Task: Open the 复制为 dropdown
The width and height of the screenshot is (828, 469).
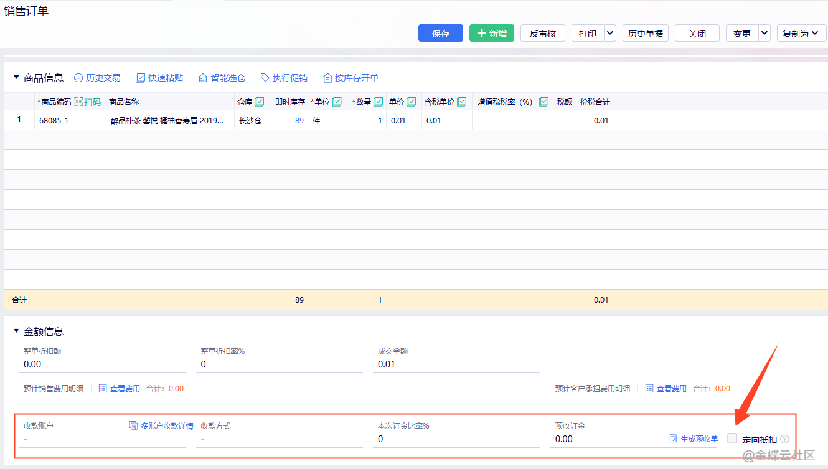Action: click(801, 34)
